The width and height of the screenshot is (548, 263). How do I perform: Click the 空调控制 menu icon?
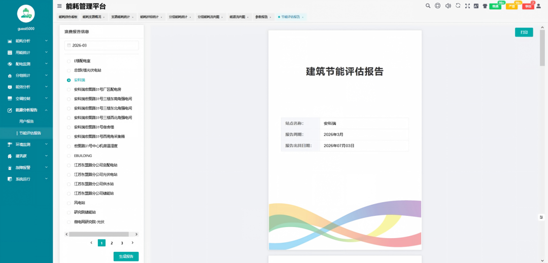coord(10,99)
